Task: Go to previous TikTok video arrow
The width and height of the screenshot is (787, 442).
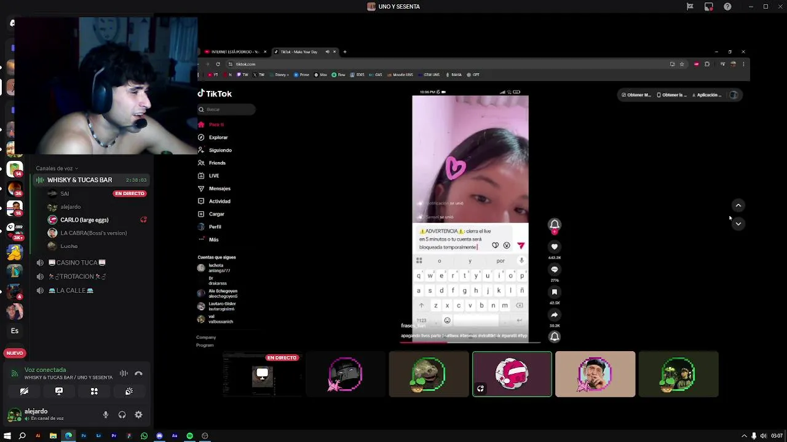Action: click(x=738, y=206)
